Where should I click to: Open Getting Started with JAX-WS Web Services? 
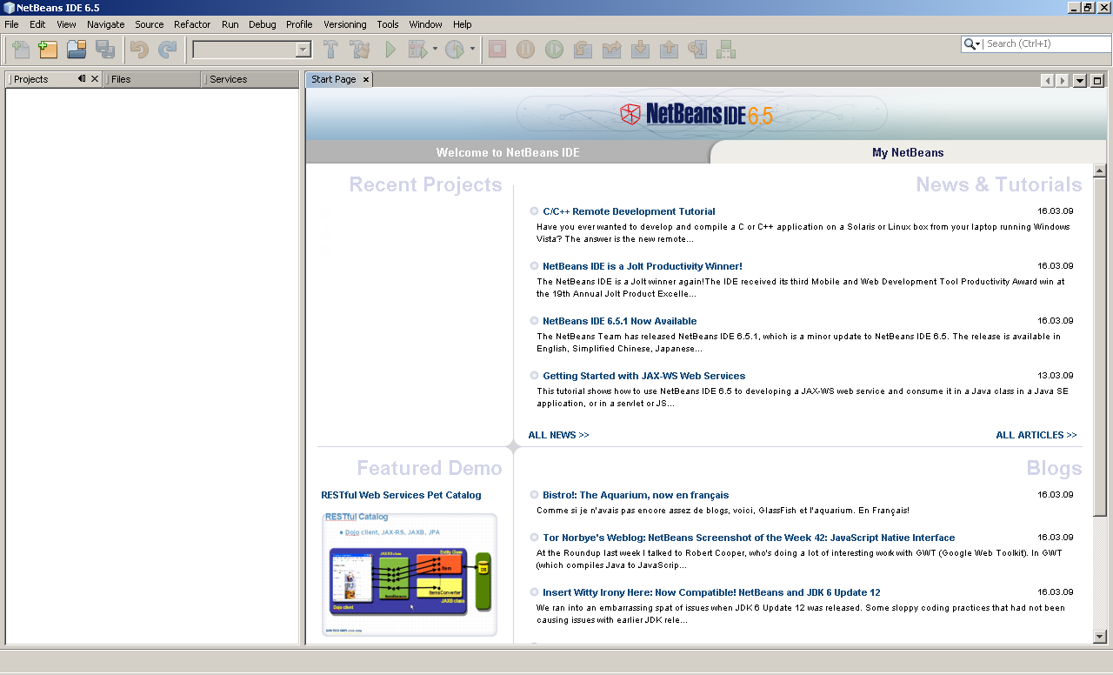(x=644, y=376)
